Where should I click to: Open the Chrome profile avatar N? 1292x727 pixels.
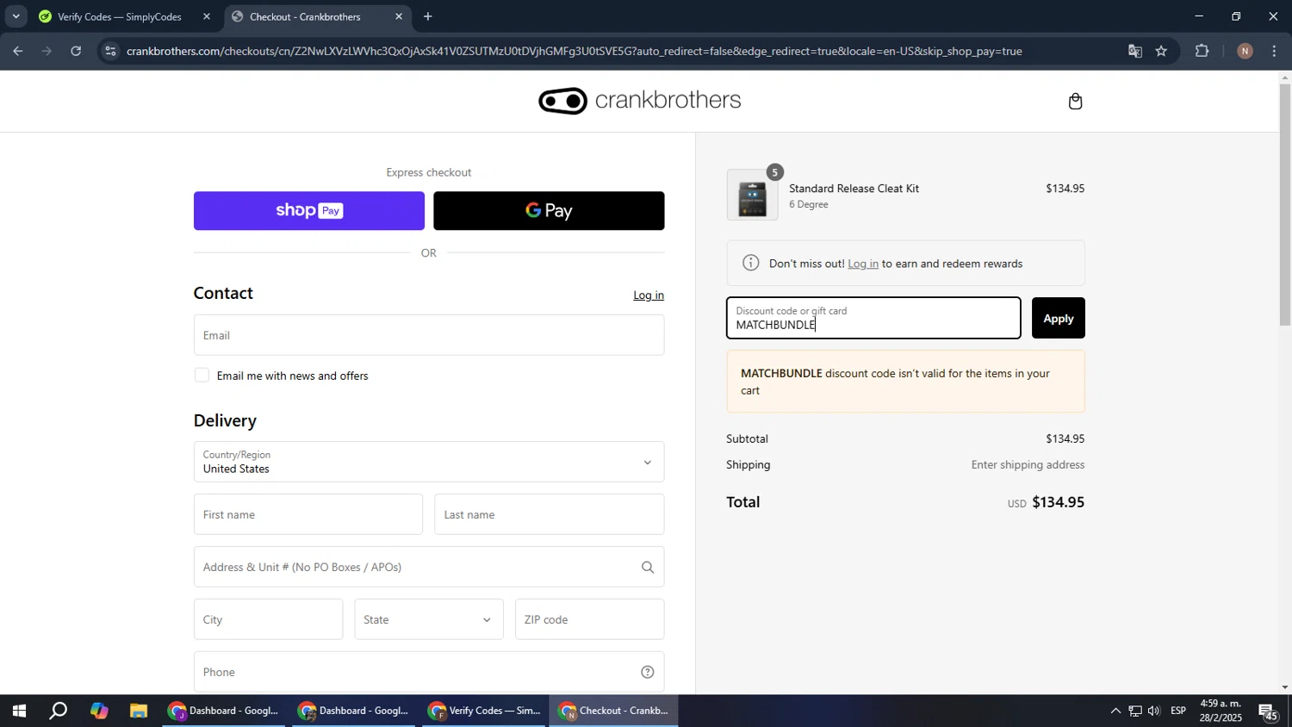[1245, 51]
